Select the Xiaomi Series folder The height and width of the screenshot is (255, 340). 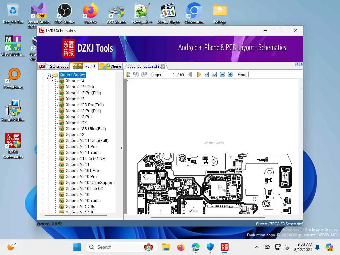pyautogui.click(x=72, y=75)
